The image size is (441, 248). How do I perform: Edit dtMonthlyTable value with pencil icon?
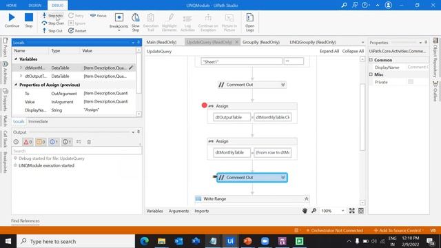tap(131, 68)
